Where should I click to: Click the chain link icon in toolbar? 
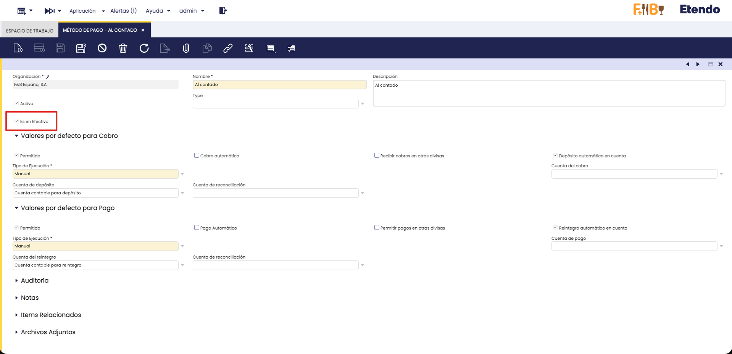tap(228, 48)
